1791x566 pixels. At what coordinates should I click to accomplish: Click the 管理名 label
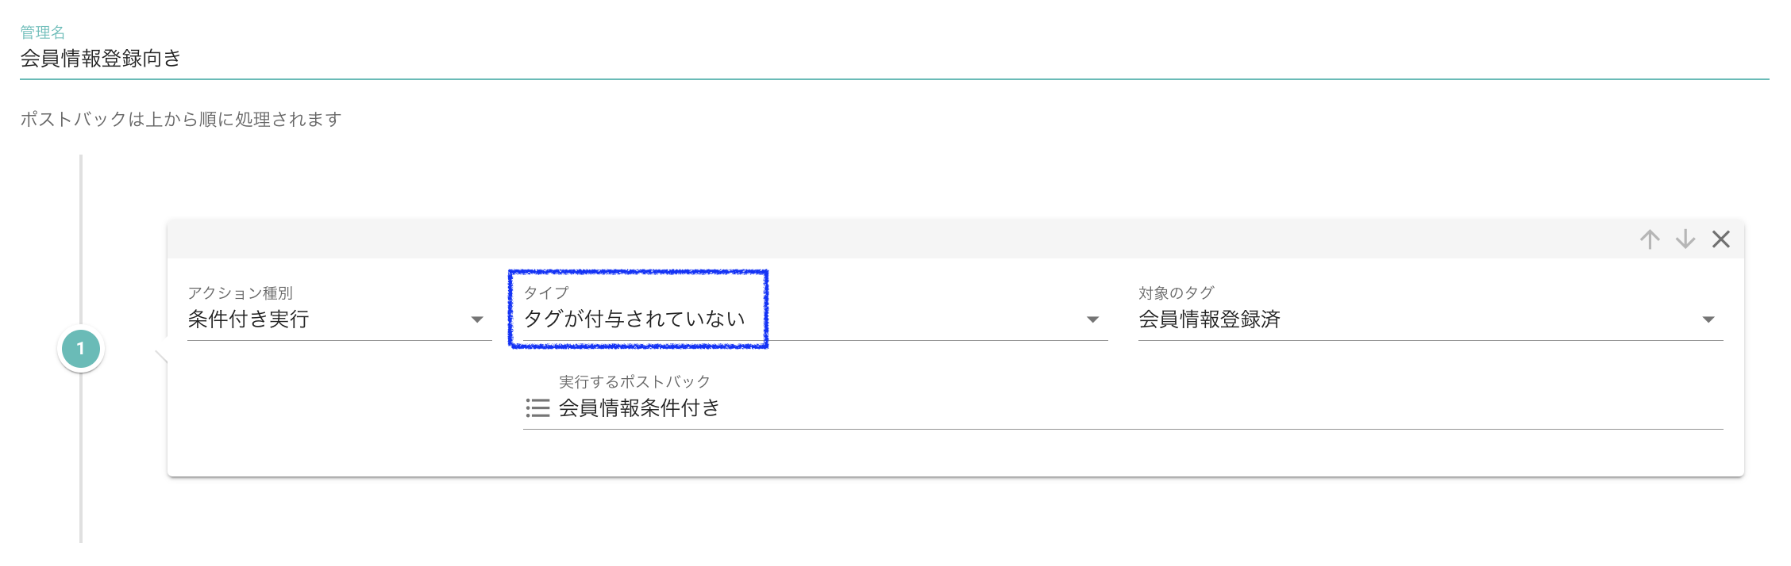(x=42, y=33)
